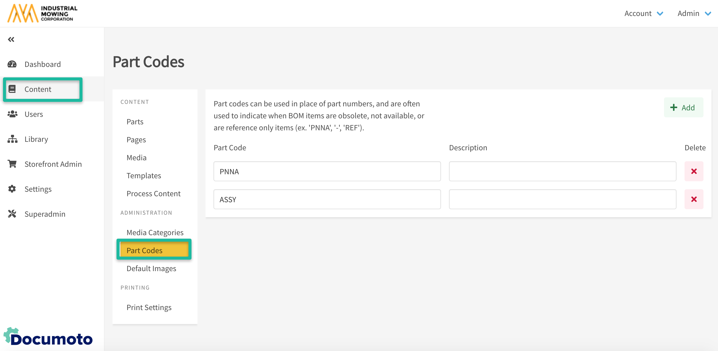This screenshot has width=718, height=351.
Task: Open the Account dropdown menu
Action: [643, 13]
